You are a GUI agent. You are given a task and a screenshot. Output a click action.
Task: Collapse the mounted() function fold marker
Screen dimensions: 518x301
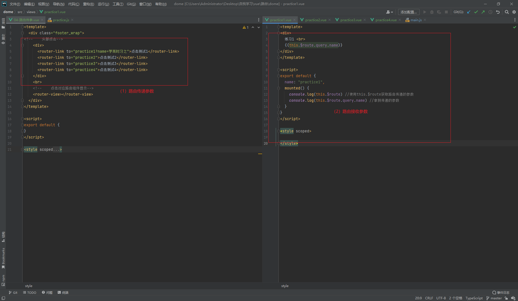(279, 88)
